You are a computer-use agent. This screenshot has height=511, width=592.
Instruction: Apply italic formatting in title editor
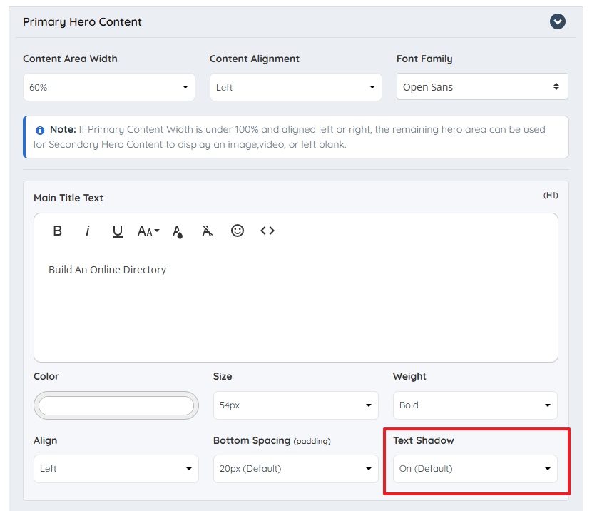[x=88, y=231]
